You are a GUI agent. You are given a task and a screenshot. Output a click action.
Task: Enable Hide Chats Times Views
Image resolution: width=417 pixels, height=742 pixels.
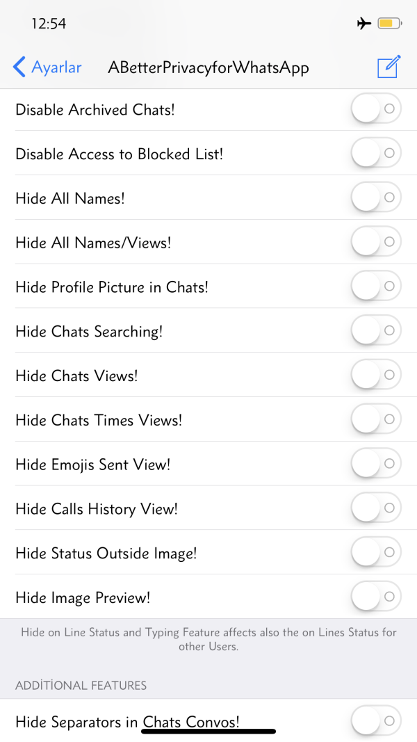pyautogui.click(x=376, y=419)
